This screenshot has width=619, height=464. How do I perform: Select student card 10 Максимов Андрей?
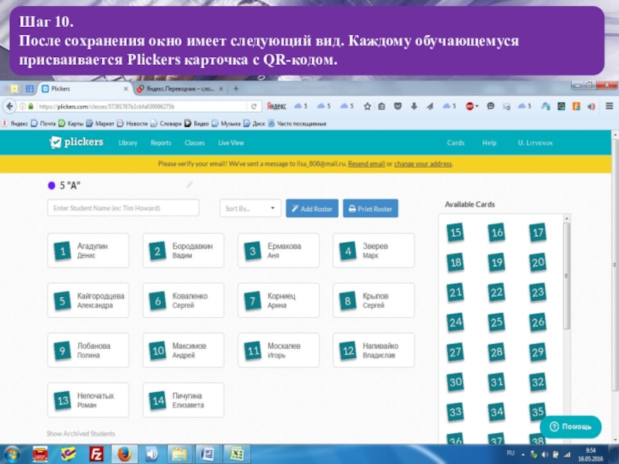[183, 350]
